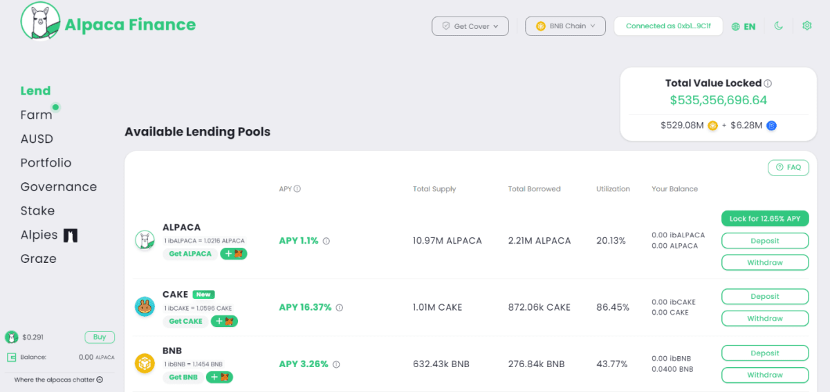The width and height of the screenshot is (830, 392).
Task: Click Get ALPACA button
Action: (190, 253)
